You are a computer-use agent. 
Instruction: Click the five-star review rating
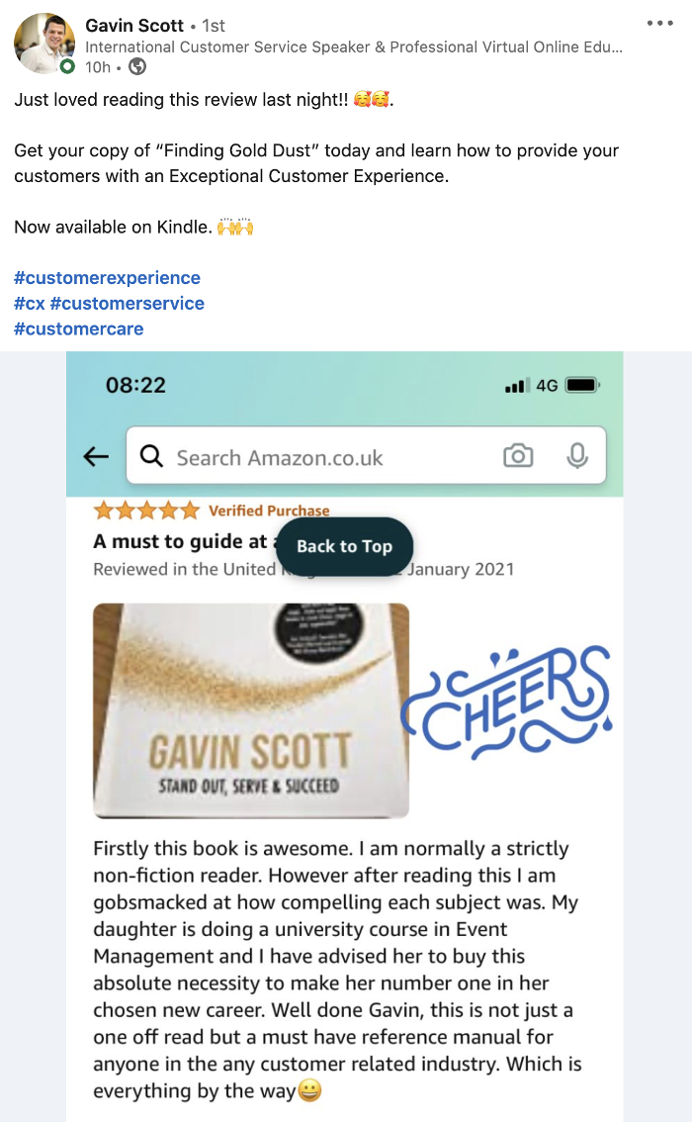tap(146, 511)
